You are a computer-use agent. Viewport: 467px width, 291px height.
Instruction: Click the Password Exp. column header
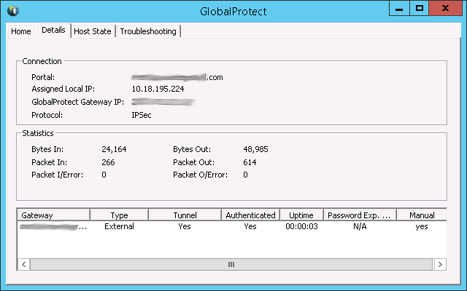point(360,215)
